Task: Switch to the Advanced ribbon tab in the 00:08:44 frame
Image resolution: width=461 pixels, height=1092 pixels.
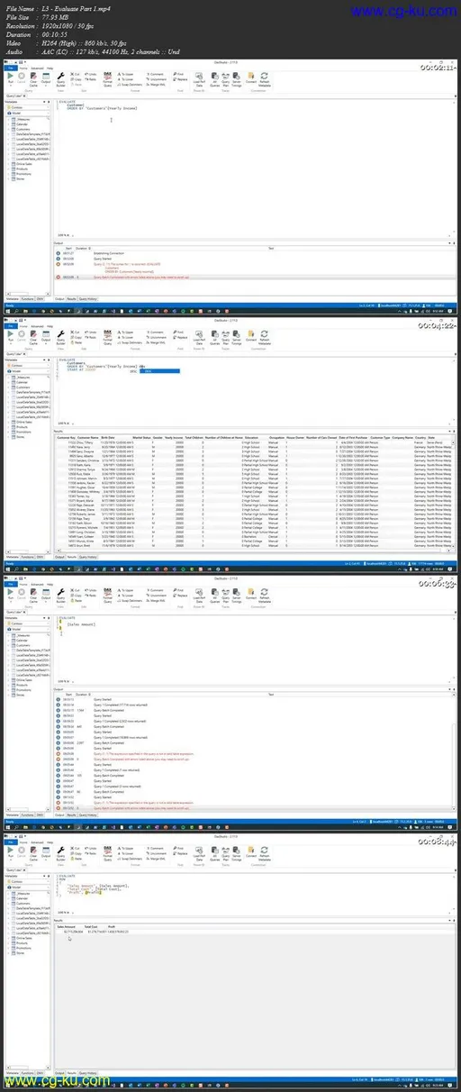Action: point(37,837)
